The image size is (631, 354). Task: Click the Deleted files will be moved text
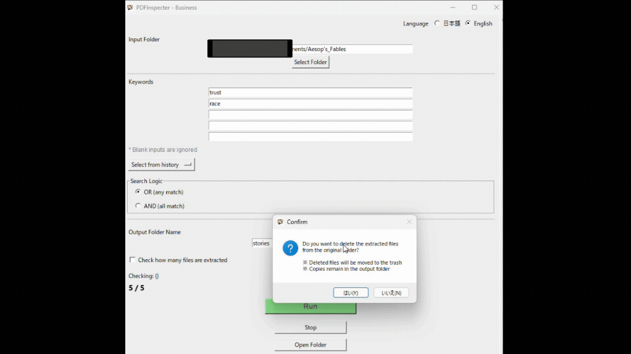pyautogui.click(x=352, y=262)
